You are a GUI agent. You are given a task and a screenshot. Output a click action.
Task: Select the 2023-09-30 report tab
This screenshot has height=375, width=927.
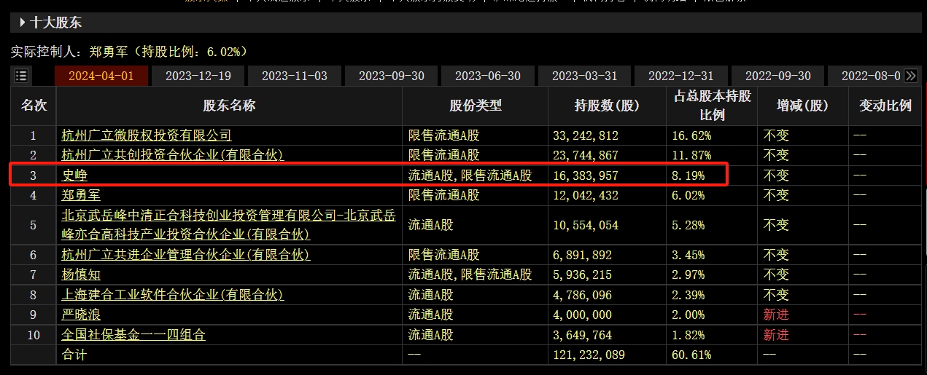point(392,76)
